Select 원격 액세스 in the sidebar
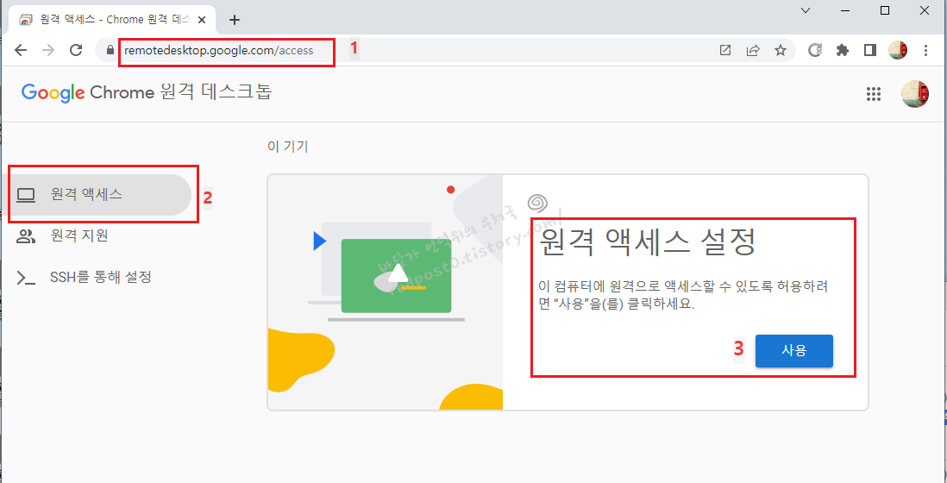 coord(96,195)
